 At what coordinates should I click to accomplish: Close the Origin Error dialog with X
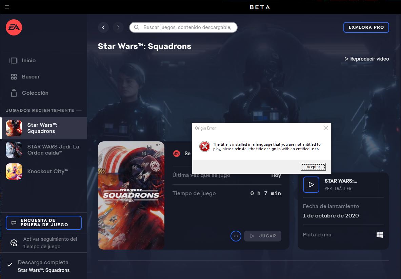tap(326, 128)
